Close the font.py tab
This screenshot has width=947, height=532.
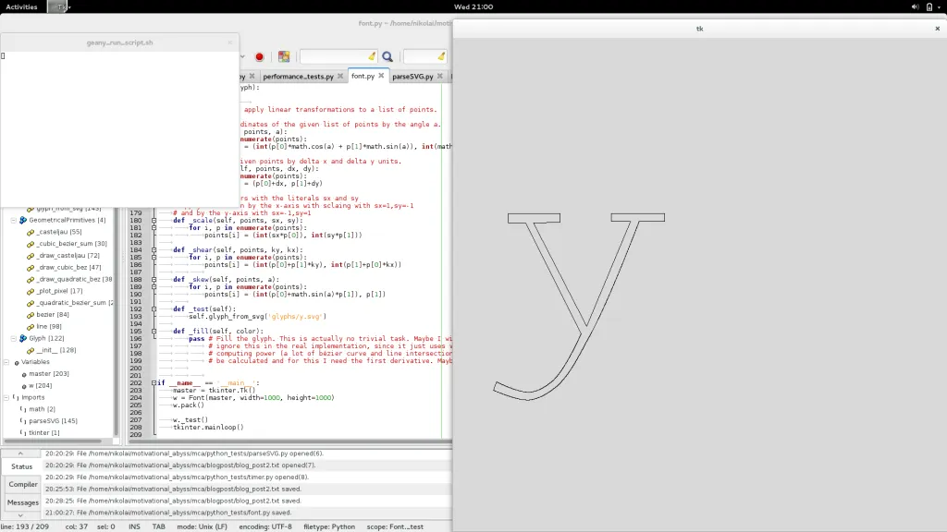[381, 76]
